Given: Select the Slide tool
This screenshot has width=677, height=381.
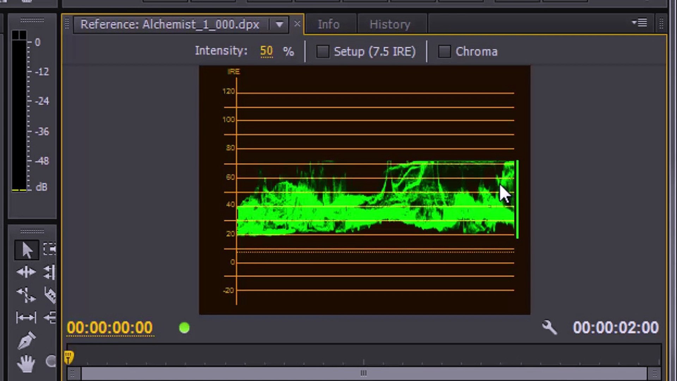Looking at the screenshot, I should (50, 317).
